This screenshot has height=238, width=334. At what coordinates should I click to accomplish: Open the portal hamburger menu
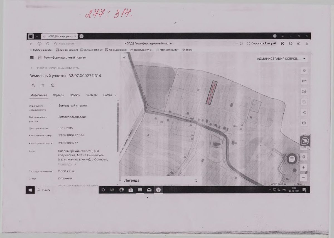(32, 57)
